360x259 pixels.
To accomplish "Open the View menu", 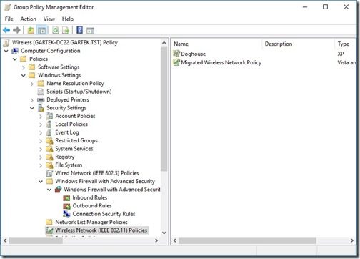I will [49, 19].
